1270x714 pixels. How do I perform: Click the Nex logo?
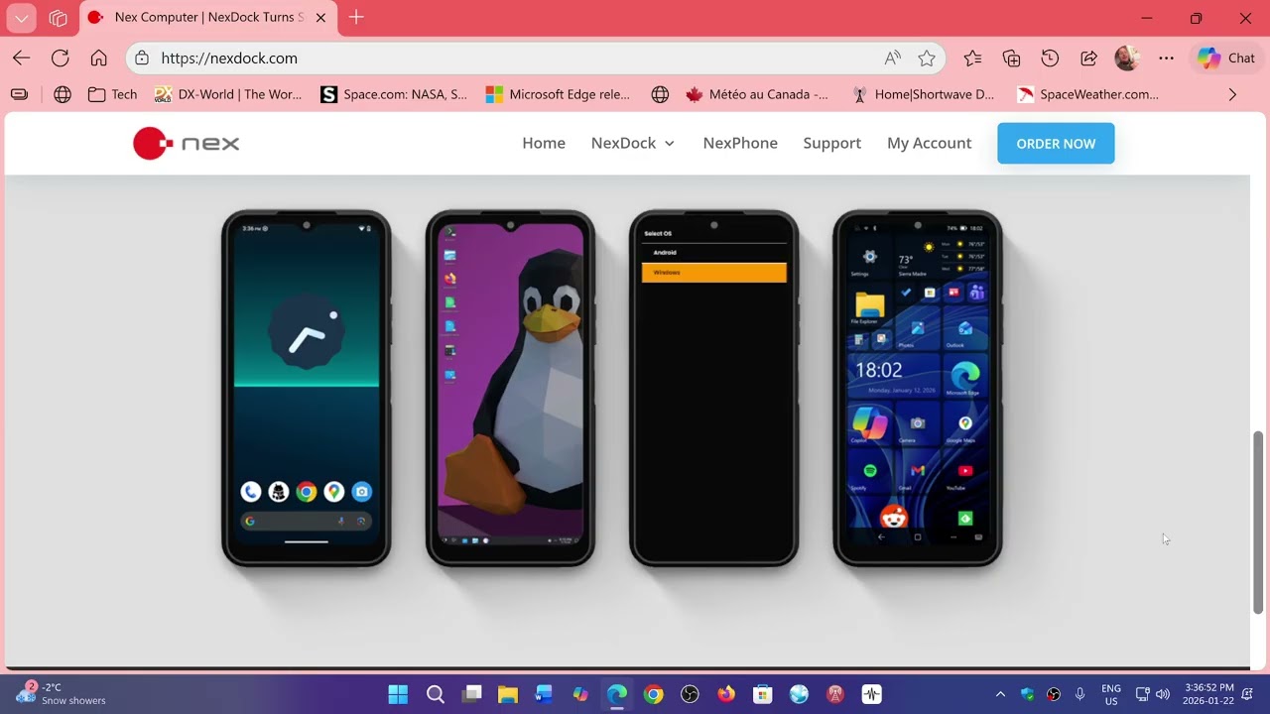(187, 144)
